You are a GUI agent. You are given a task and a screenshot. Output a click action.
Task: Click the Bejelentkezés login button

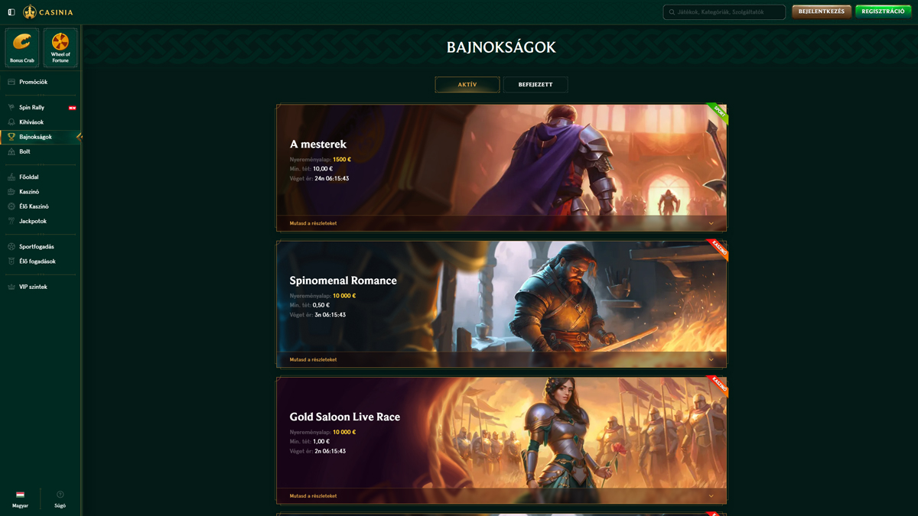[822, 11]
